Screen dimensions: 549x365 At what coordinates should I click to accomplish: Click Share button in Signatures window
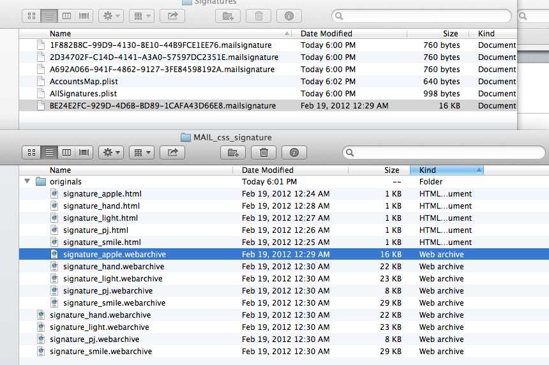[172, 16]
